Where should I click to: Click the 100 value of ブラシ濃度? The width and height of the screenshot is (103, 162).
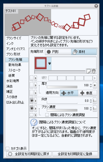click(x=86, y=109)
